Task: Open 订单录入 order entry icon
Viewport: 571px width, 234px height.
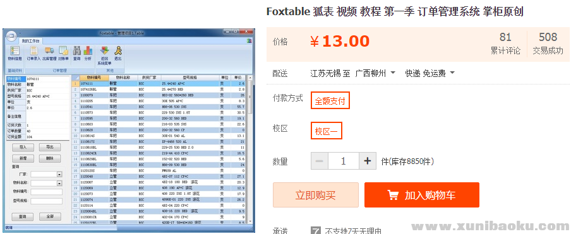Action: coord(33,54)
